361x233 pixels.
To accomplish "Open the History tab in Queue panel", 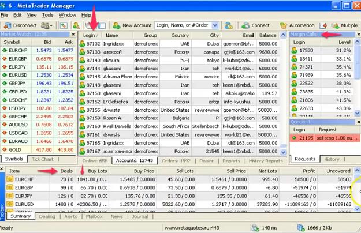I will (332, 159).
